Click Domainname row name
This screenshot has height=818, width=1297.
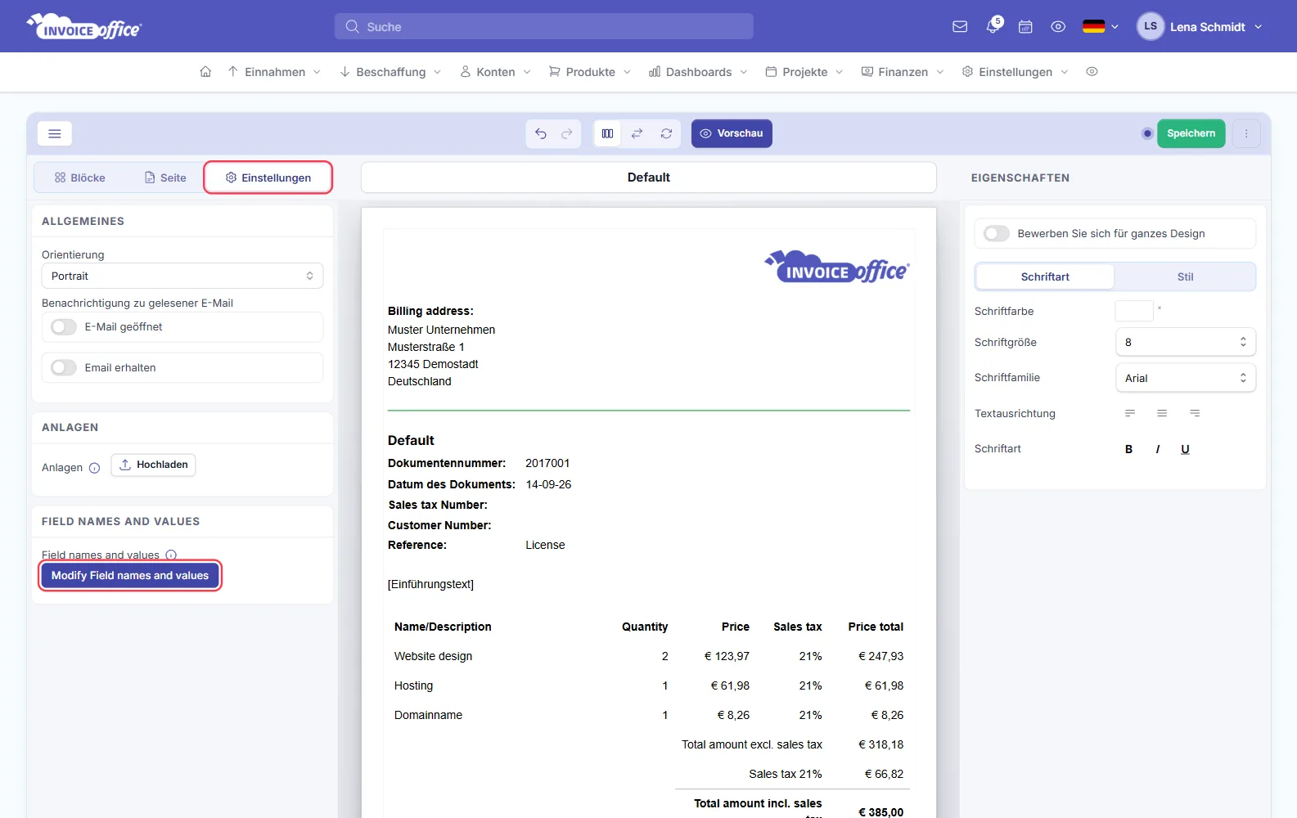pos(428,715)
